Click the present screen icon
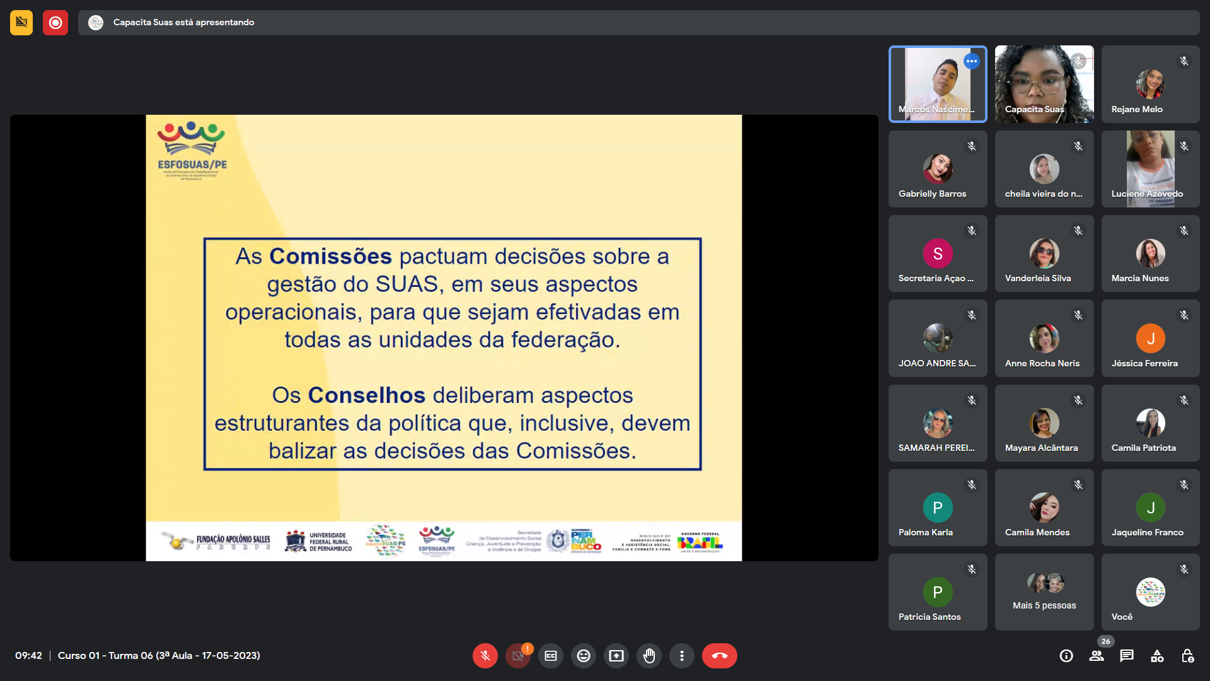1210x681 pixels. (616, 656)
